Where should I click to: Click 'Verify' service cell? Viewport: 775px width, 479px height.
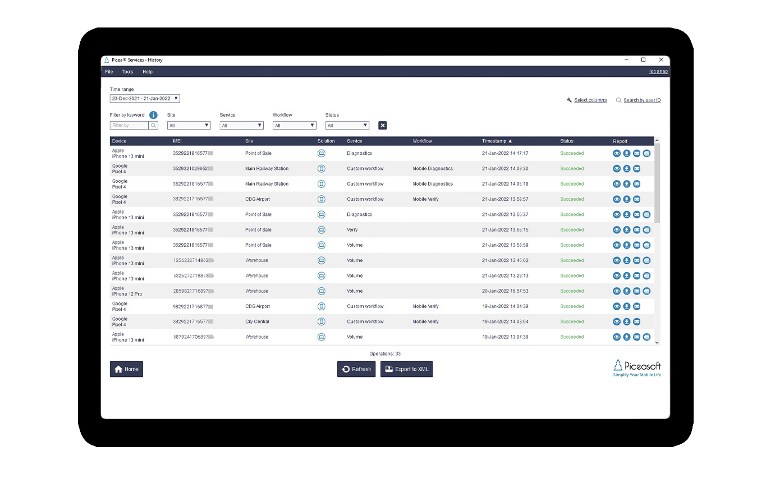(352, 230)
